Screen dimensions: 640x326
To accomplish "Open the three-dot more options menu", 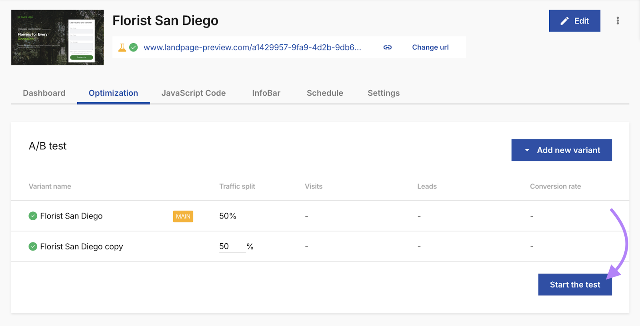I will [618, 21].
